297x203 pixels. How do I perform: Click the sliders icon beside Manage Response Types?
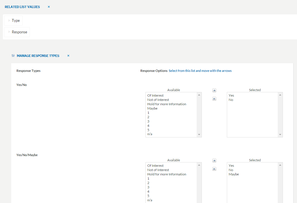pyautogui.click(x=13, y=56)
